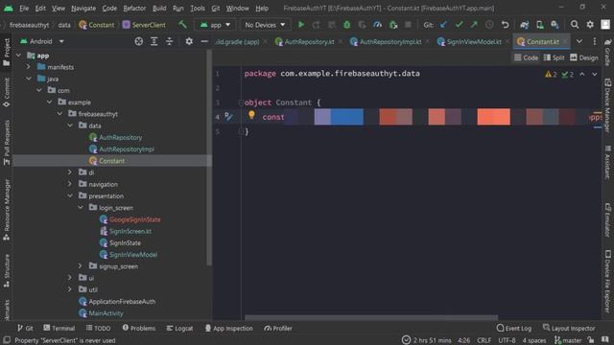Expand the di package
614x345 pixels.
point(70,172)
